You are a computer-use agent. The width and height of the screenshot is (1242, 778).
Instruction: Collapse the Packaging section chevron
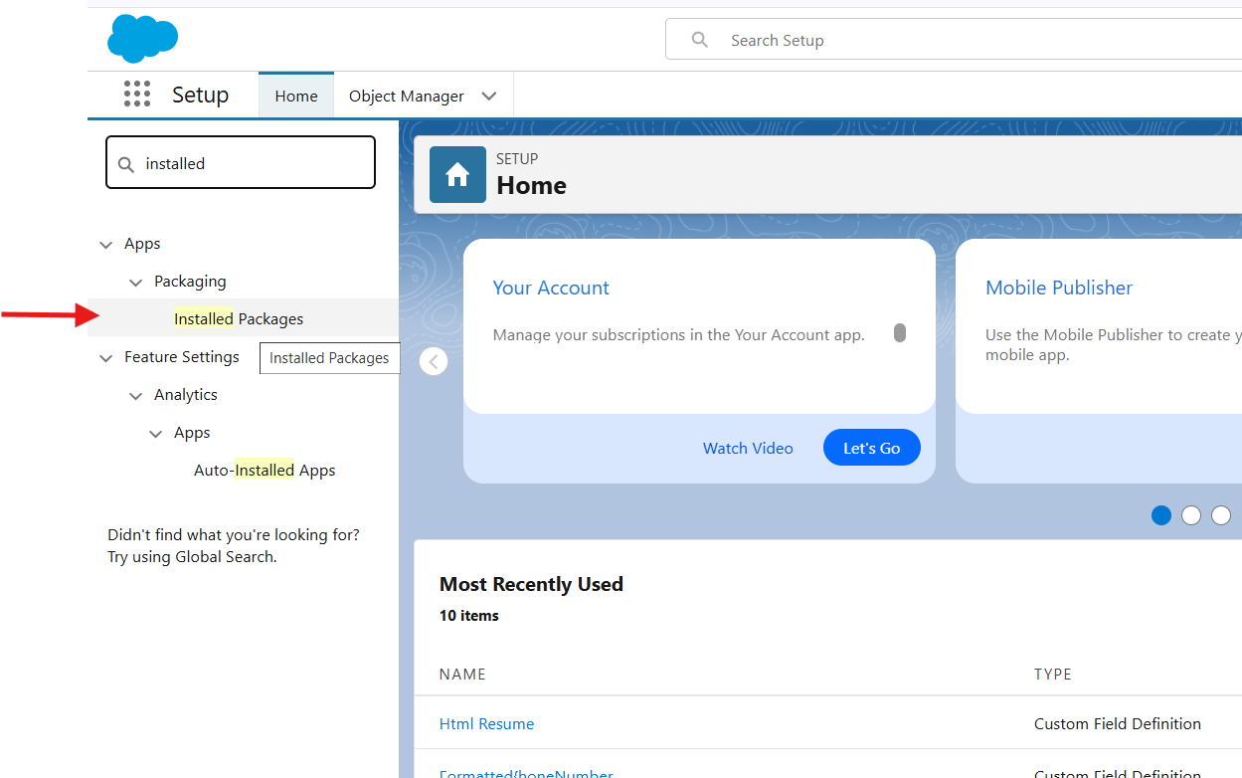click(136, 283)
